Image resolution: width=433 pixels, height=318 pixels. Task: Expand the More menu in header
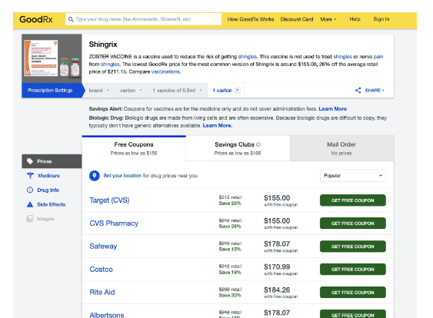tap(328, 19)
